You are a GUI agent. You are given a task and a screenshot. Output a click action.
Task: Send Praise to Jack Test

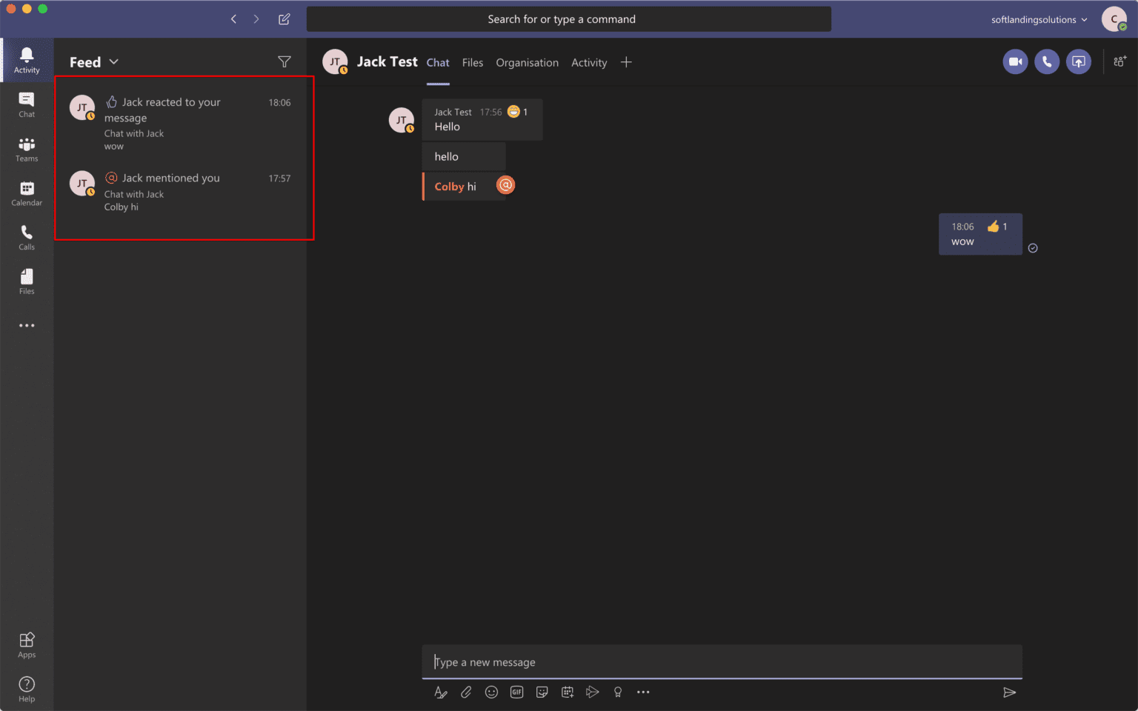point(618,692)
